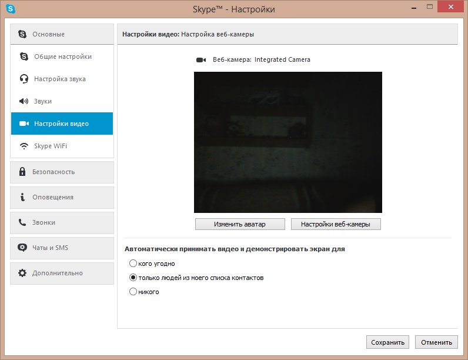Click the camera icon in Настройки видео
Viewport: 468px width, 360px height.
click(x=24, y=124)
